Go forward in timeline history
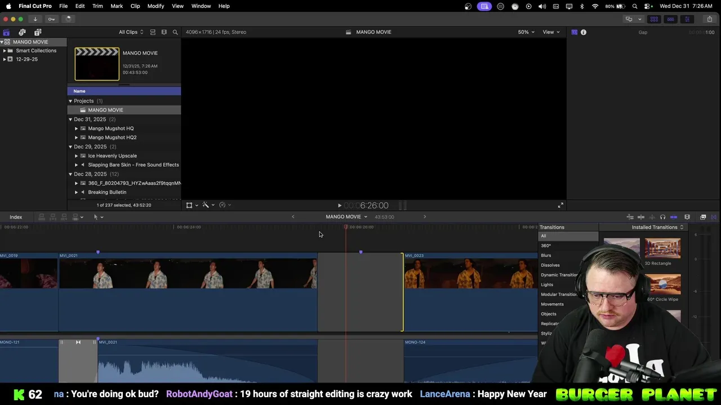 coord(425,217)
